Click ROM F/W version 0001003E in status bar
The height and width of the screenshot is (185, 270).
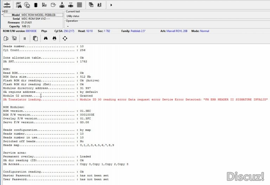(20, 31)
